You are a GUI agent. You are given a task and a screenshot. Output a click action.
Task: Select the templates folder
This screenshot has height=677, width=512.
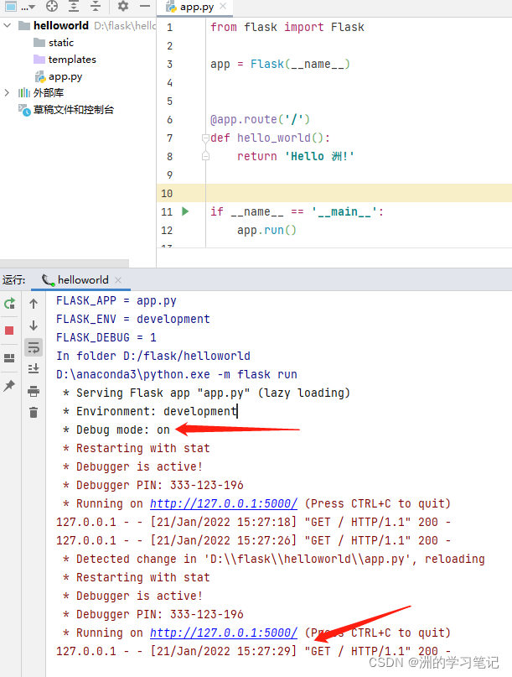click(x=65, y=60)
